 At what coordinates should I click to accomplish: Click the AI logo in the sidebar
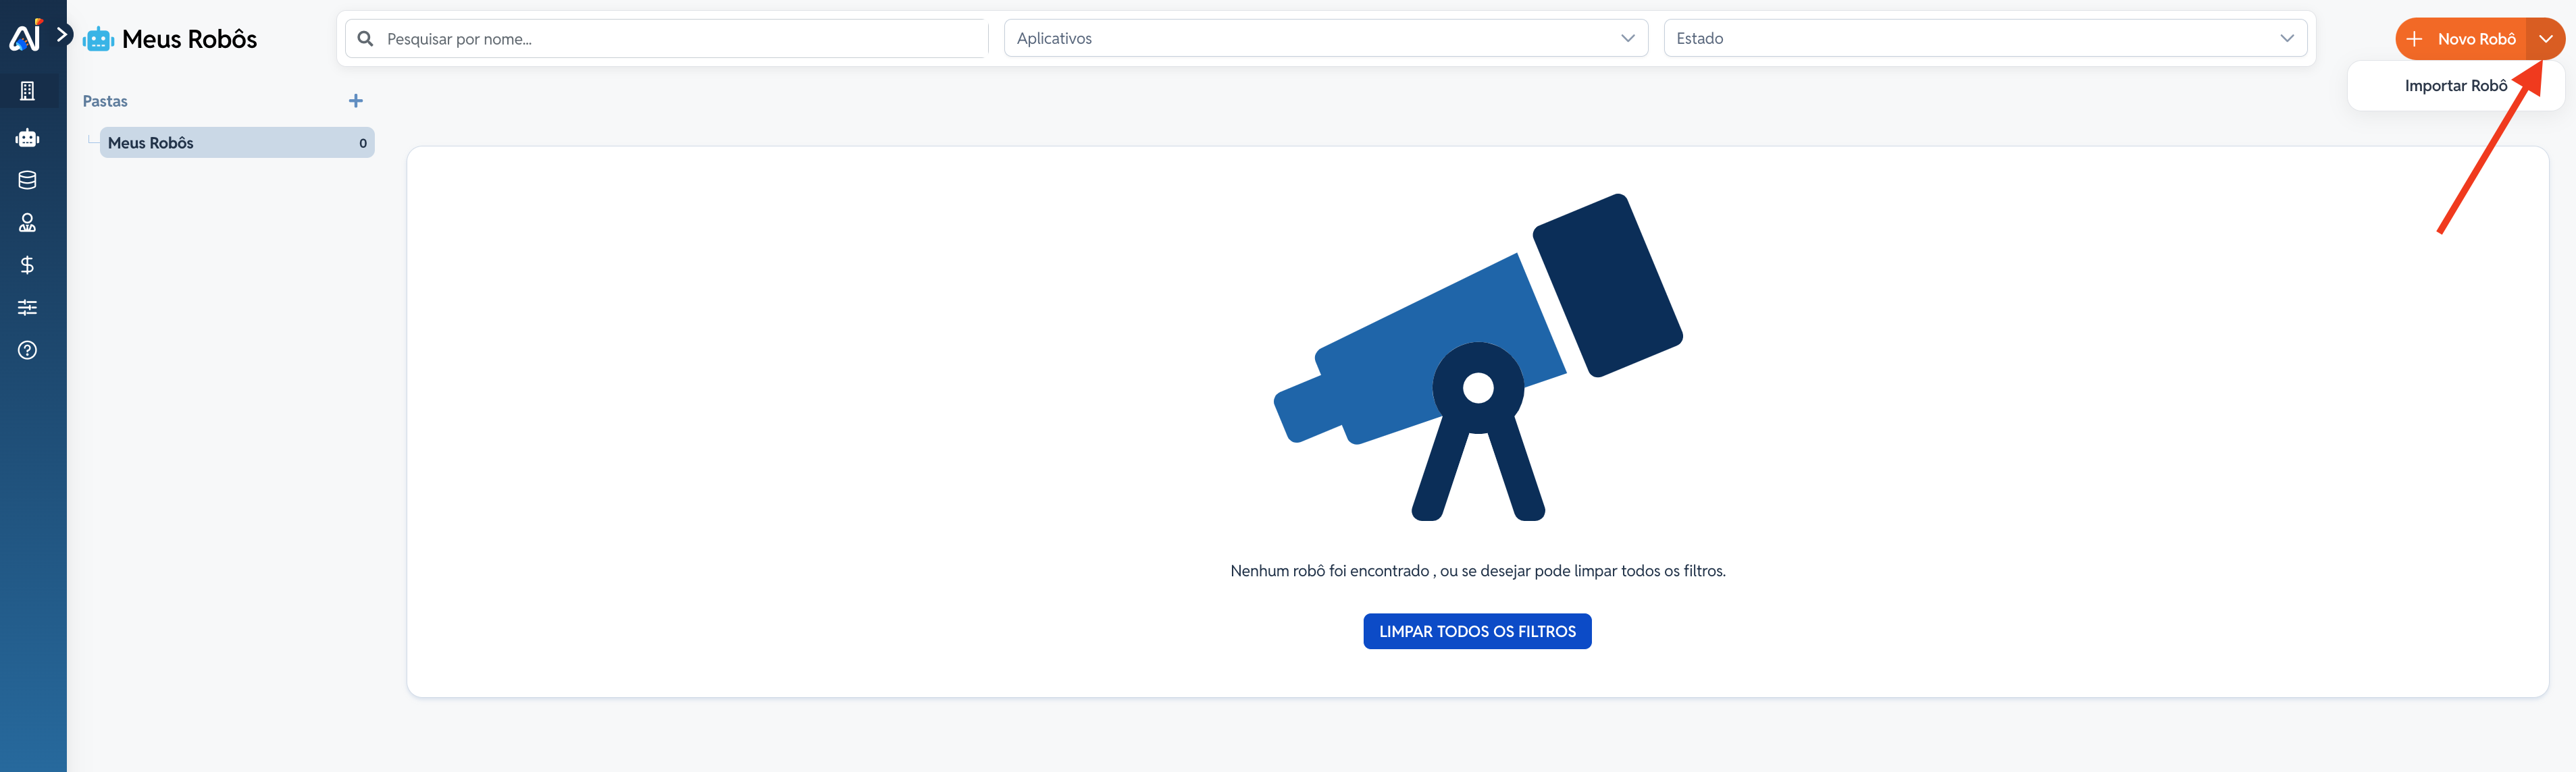25,36
